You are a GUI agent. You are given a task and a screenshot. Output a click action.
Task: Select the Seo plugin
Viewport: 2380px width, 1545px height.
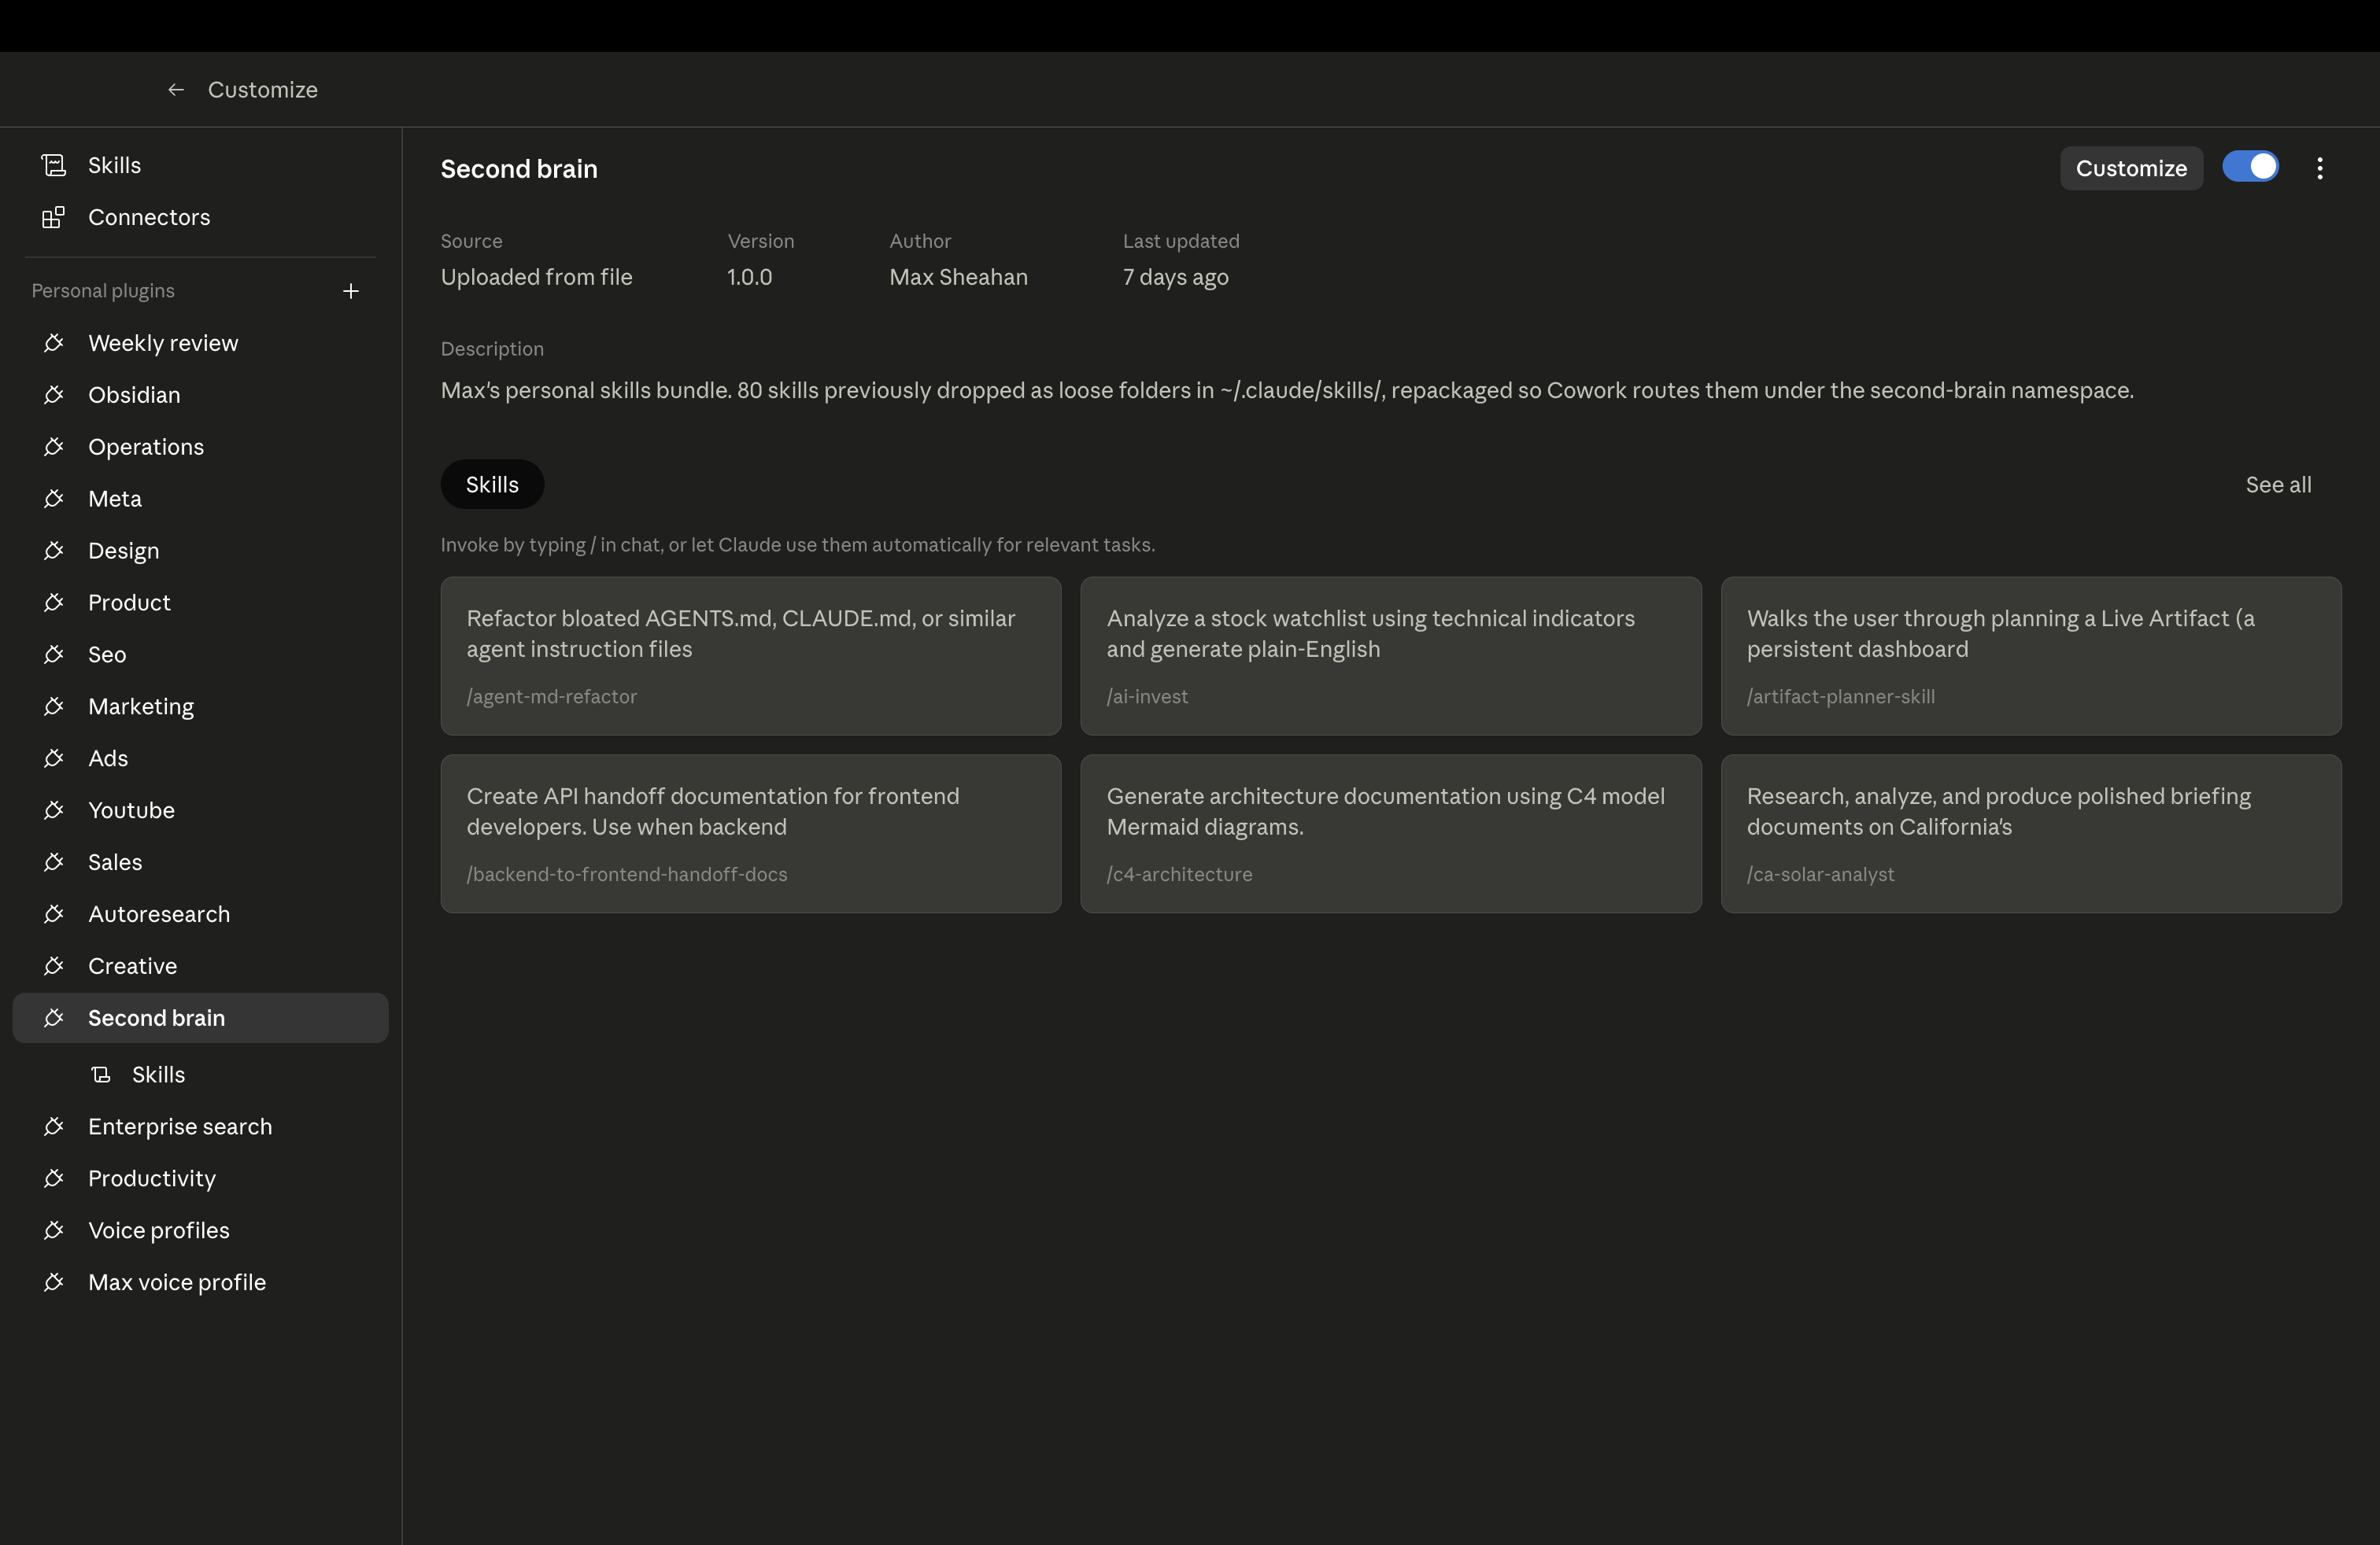point(200,655)
